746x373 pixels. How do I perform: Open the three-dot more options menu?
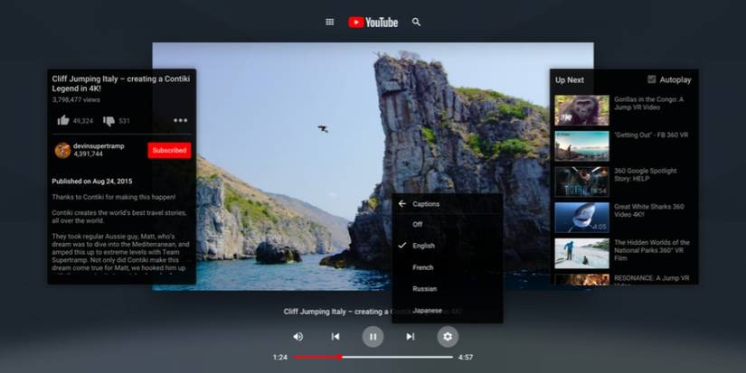point(180,120)
